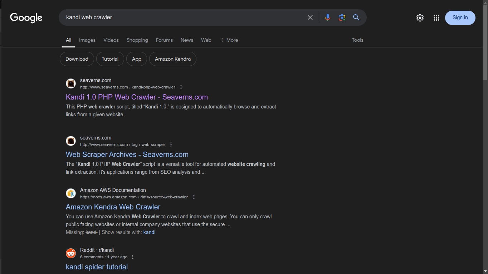This screenshot has width=488, height=274.
Task: Open the Google apps grid icon
Action: pos(436,18)
